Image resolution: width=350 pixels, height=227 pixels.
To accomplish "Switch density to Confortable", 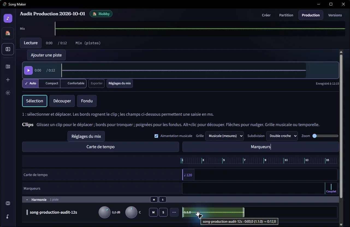I will pos(73,83).
